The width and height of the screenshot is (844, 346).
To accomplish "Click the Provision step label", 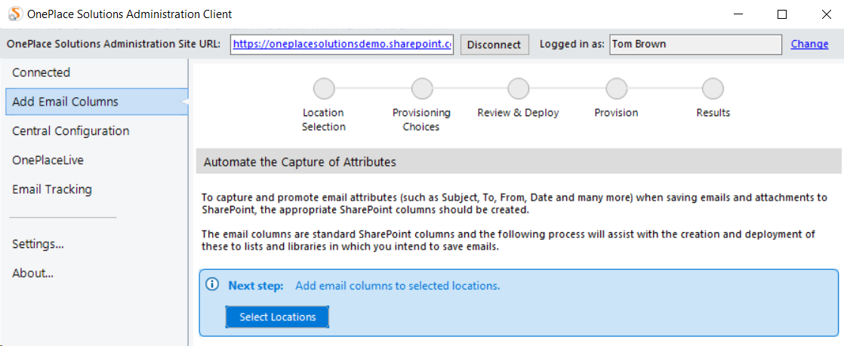I will 616,113.
